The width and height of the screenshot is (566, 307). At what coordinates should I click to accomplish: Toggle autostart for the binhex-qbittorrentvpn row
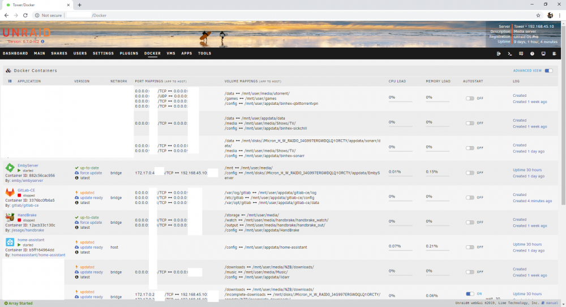(470, 98)
